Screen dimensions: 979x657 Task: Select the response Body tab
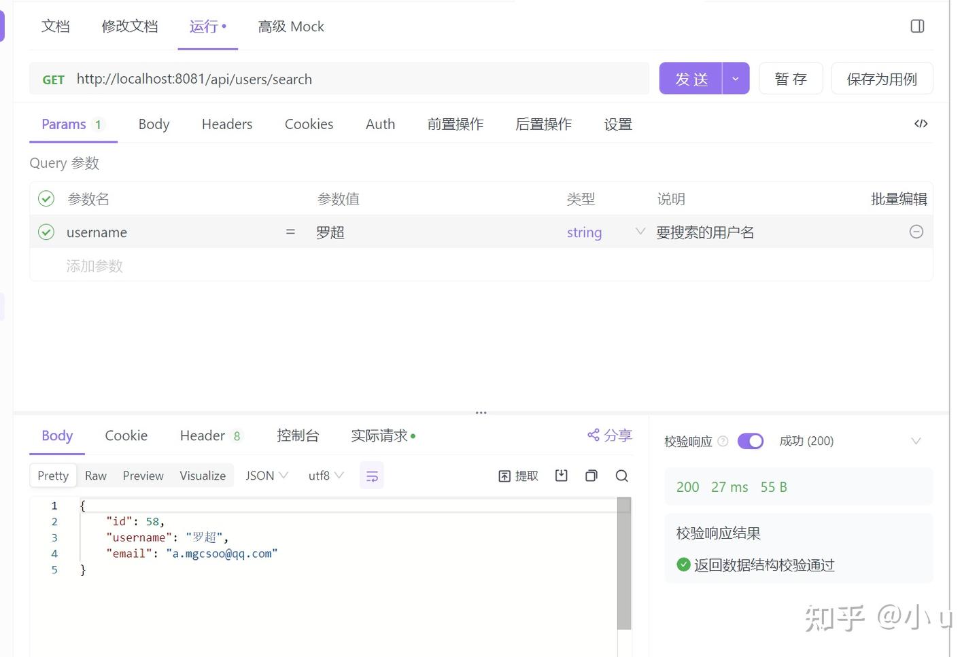point(57,436)
